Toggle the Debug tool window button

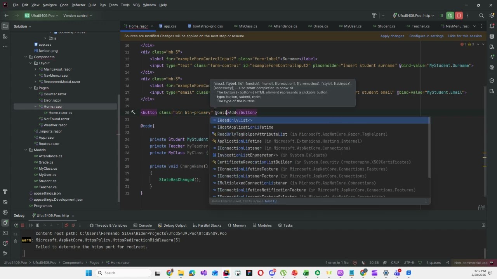coord(5,223)
